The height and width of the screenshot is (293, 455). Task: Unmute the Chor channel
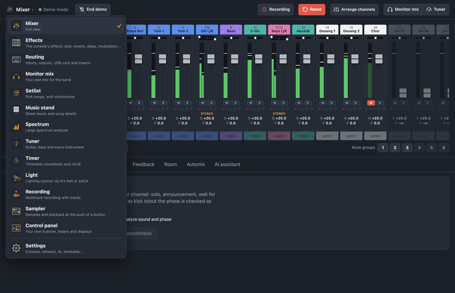(x=371, y=103)
